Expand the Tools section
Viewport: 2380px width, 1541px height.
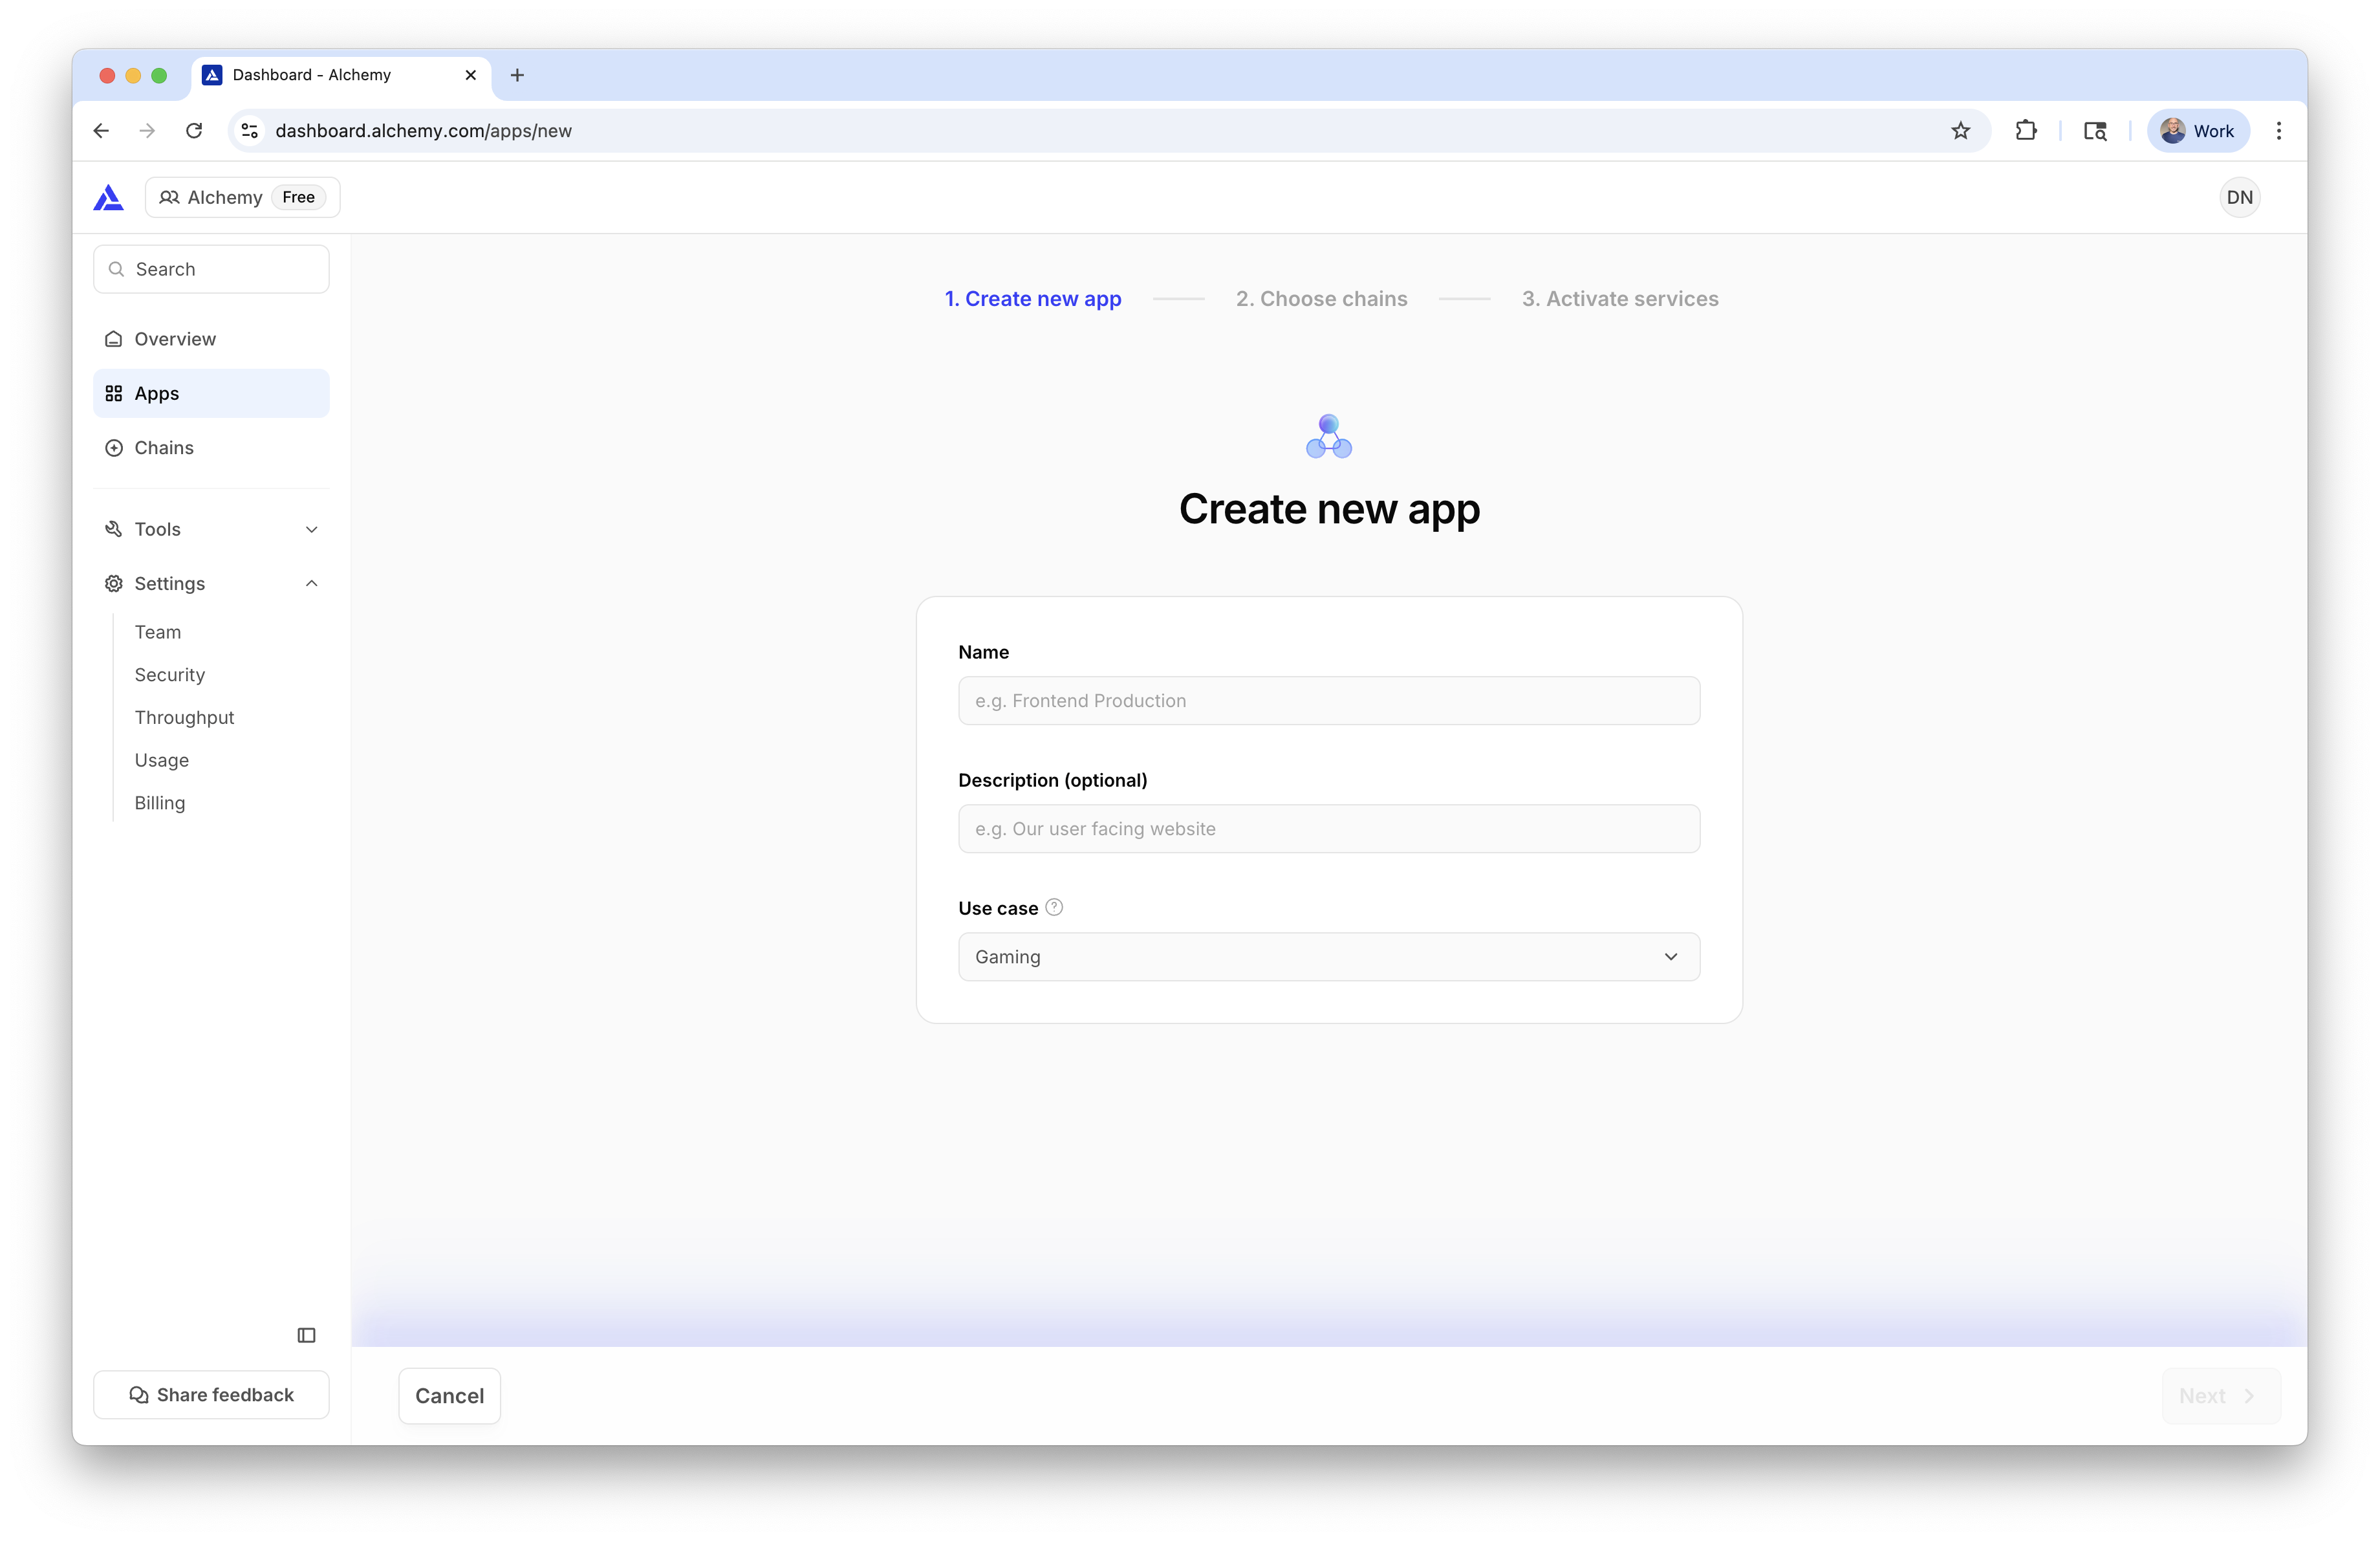(211, 529)
